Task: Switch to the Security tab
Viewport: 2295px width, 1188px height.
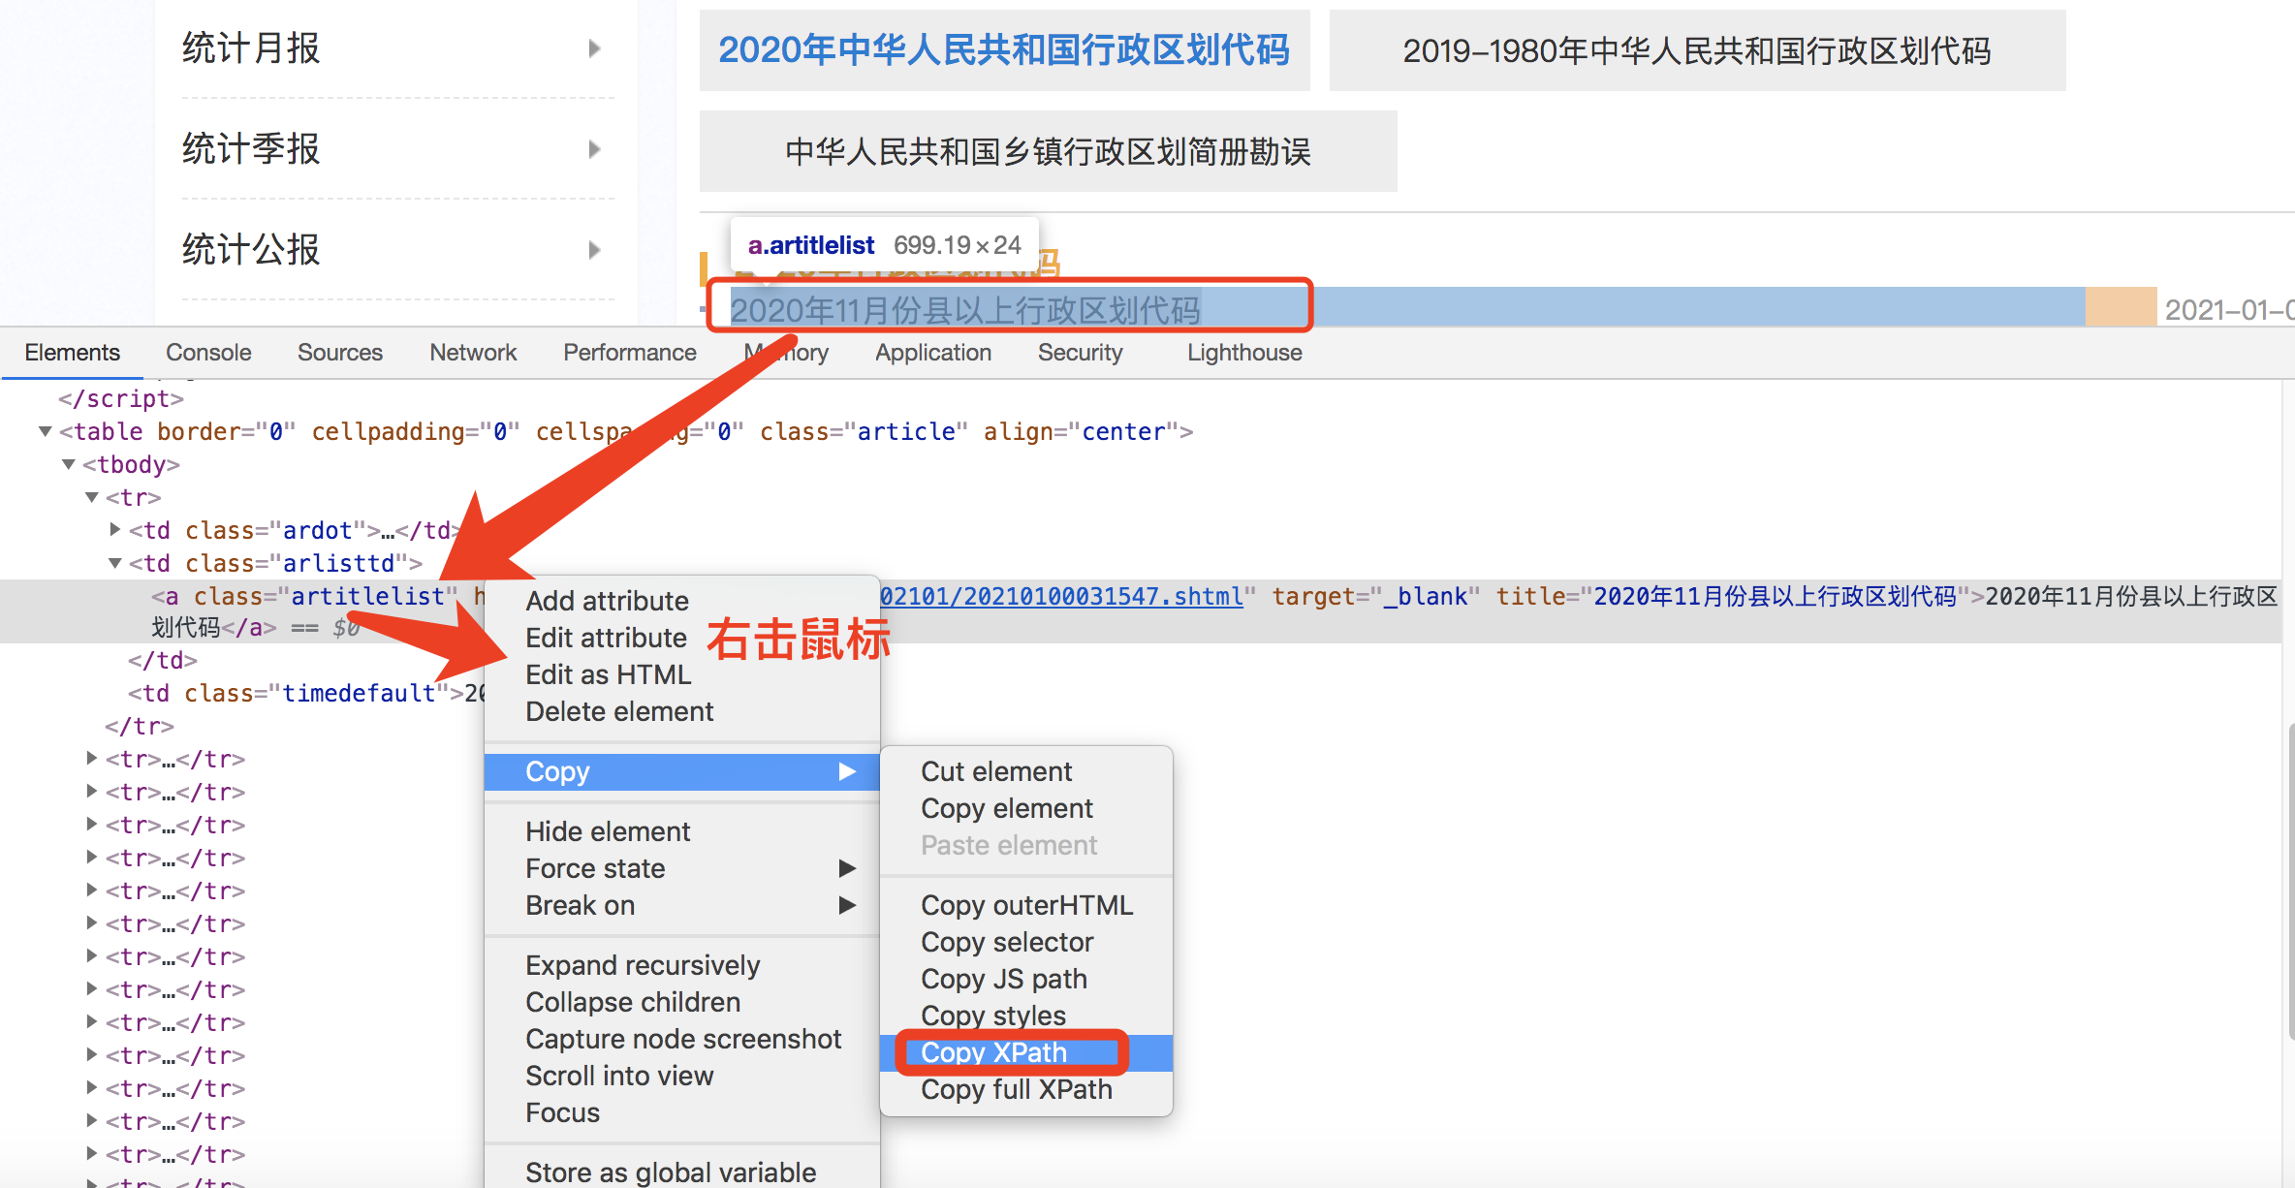Action: pyautogui.click(x=1080, y=353)
